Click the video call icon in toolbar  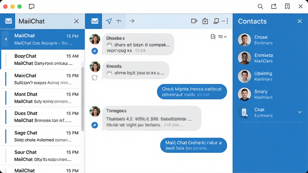pyautogui.click(x=194, y=21)
